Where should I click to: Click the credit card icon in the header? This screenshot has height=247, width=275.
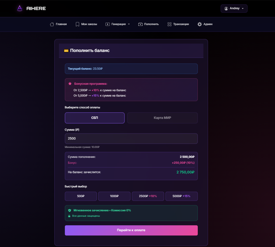tap(66, 51)
